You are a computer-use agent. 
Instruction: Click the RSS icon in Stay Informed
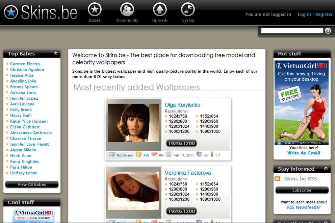(x=277, y=178)
